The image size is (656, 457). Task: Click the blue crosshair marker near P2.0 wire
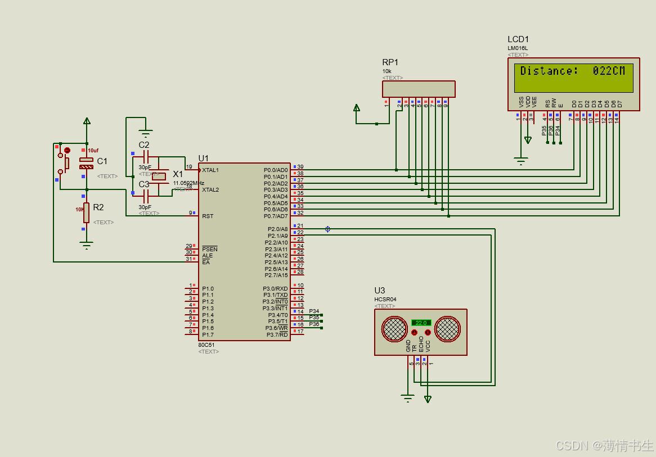click(327, 229)
